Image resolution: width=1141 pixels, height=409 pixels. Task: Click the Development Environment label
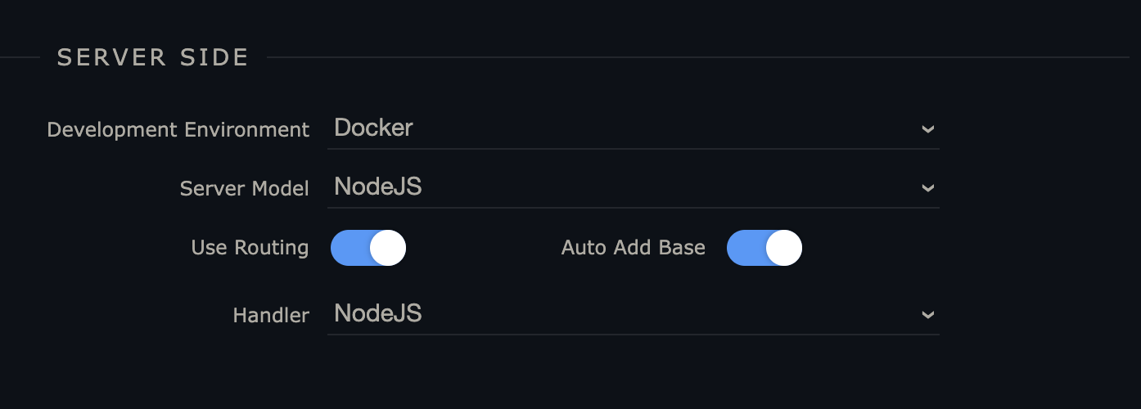point(178,130)
